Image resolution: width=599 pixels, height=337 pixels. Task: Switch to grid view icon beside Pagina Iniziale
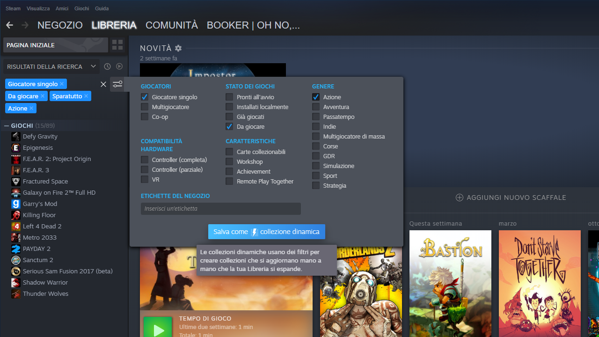pyautogui.click(x=117, y=45)
